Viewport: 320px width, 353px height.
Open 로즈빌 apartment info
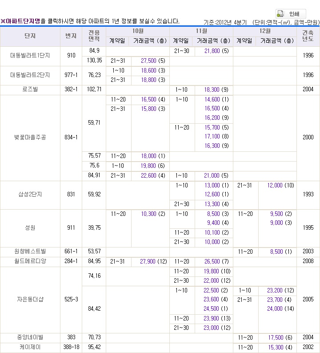point(30,89)
